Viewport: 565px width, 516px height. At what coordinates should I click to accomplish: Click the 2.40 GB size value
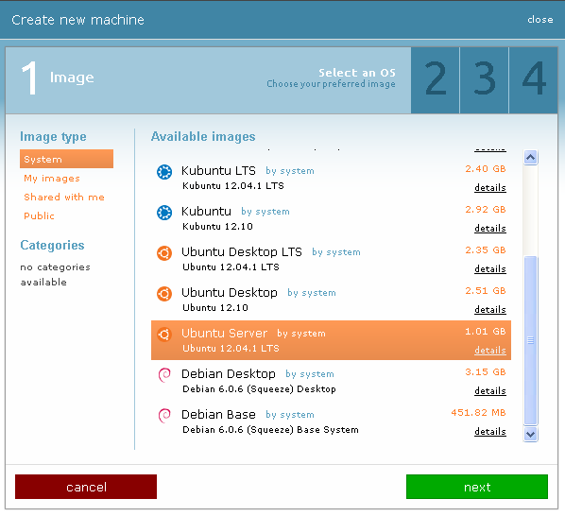(x=486, y=168)
